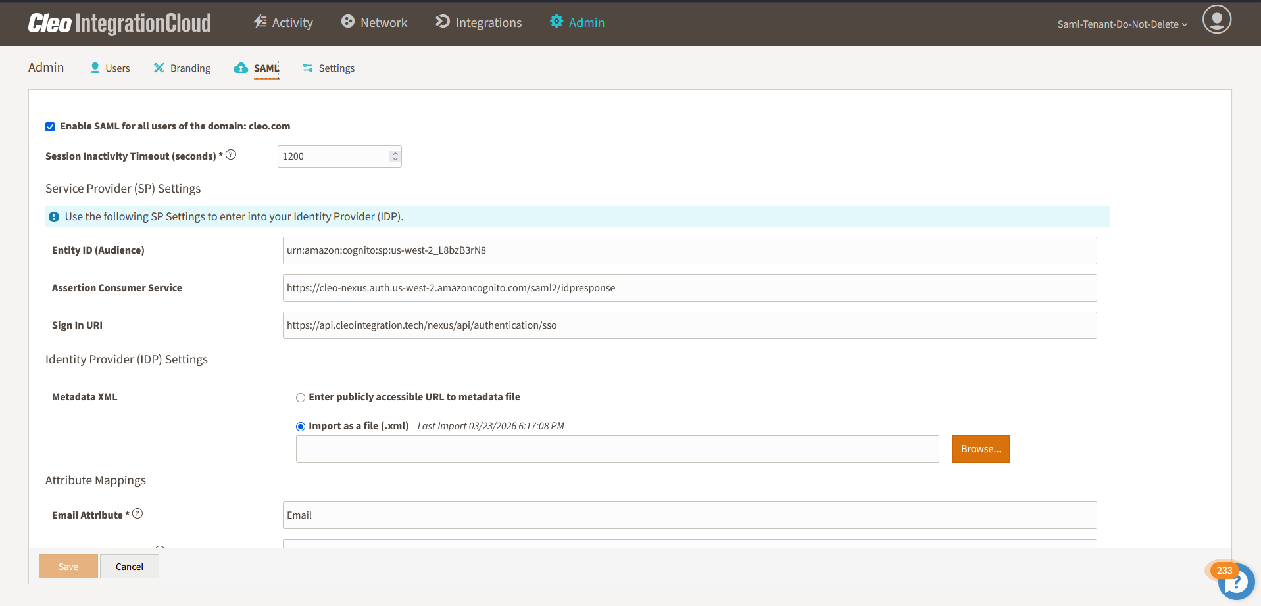Select Import as a file (.xml) radio
The width and height of the screenshot is (1261, 606).
click(301, 427)
